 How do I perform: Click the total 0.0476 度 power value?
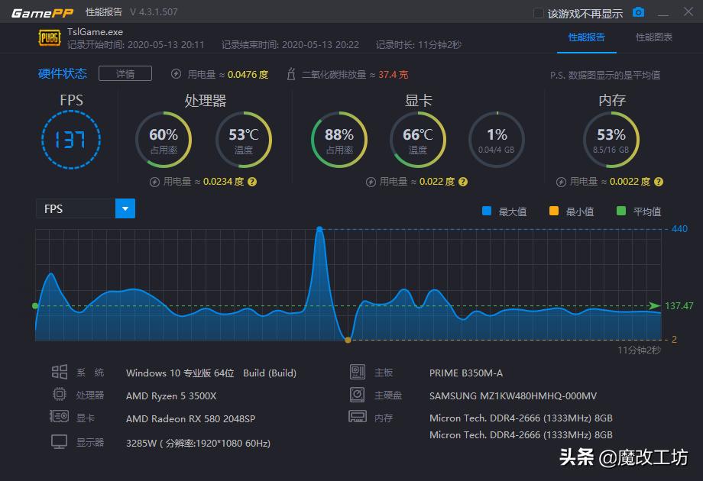coord(248,74)
